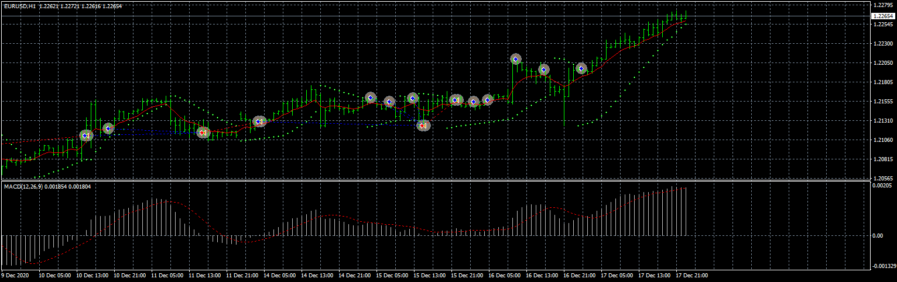The height and width of the screenshot is (282, 897).
Task: Select the blue trade marker before 14 Dec 05:00
Action: pos(259,121)
